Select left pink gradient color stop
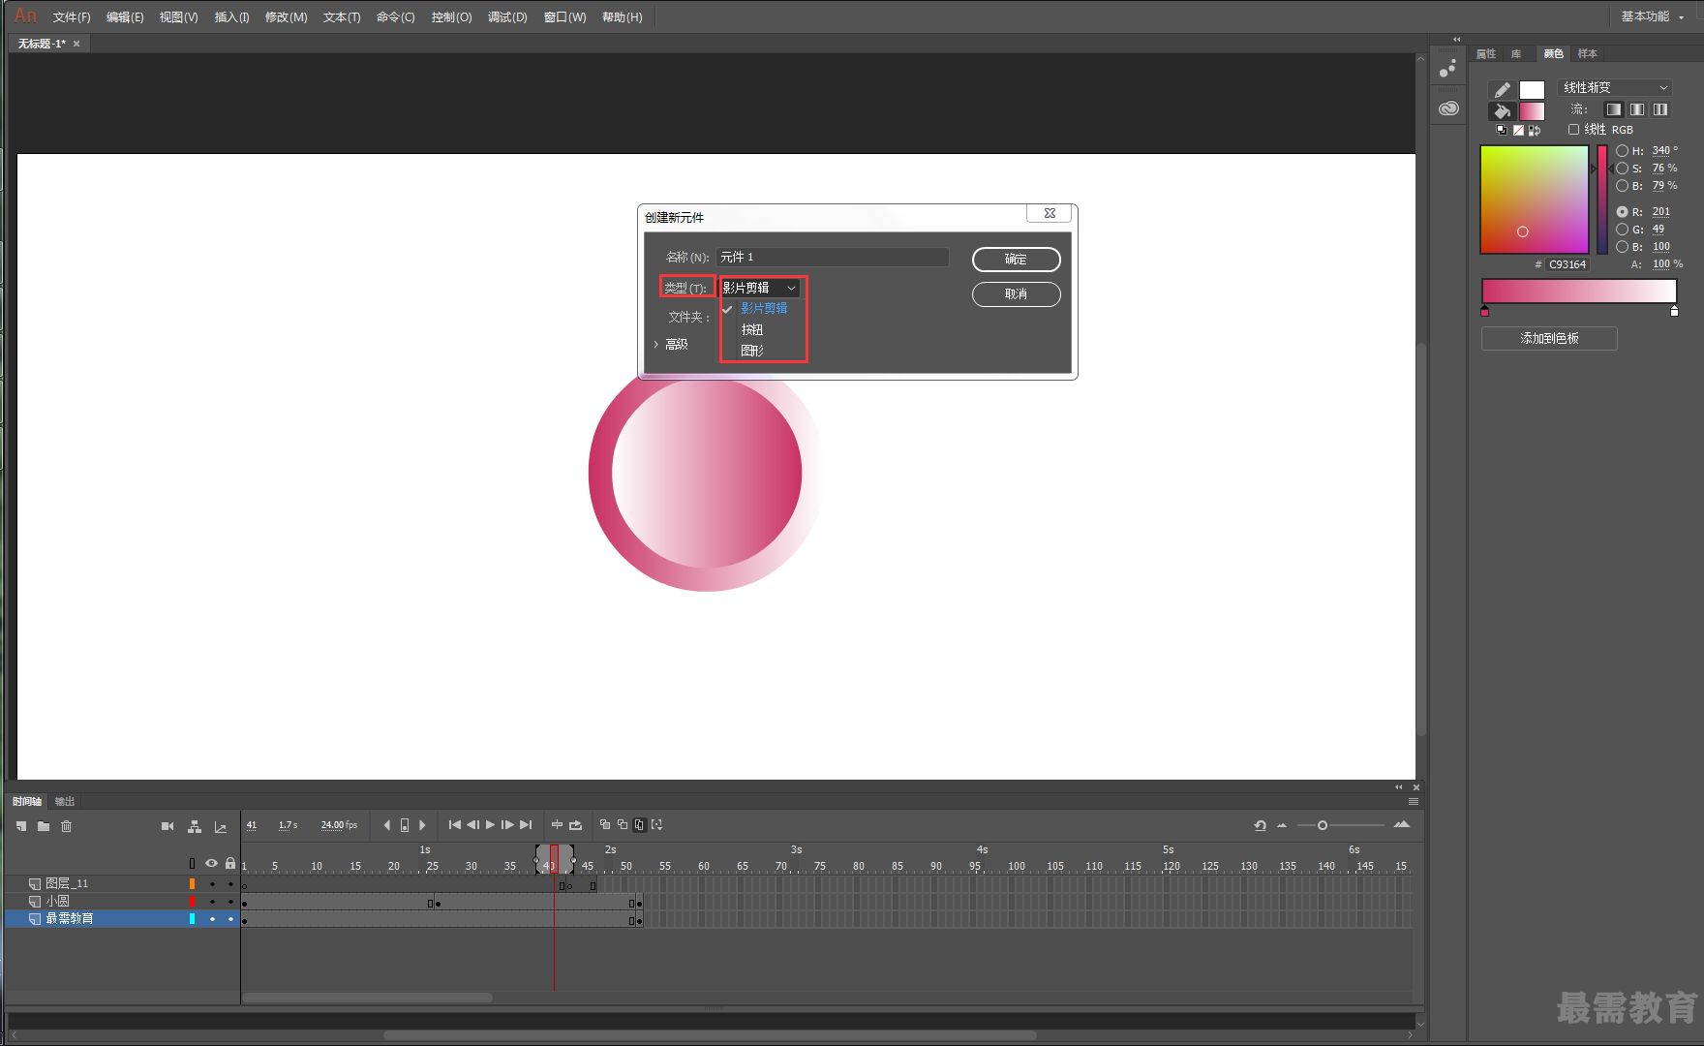 point(1485,312)
